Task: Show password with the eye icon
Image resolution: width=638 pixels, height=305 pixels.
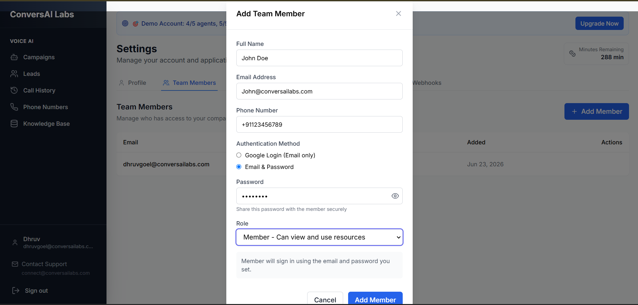Action: [395, 196]
